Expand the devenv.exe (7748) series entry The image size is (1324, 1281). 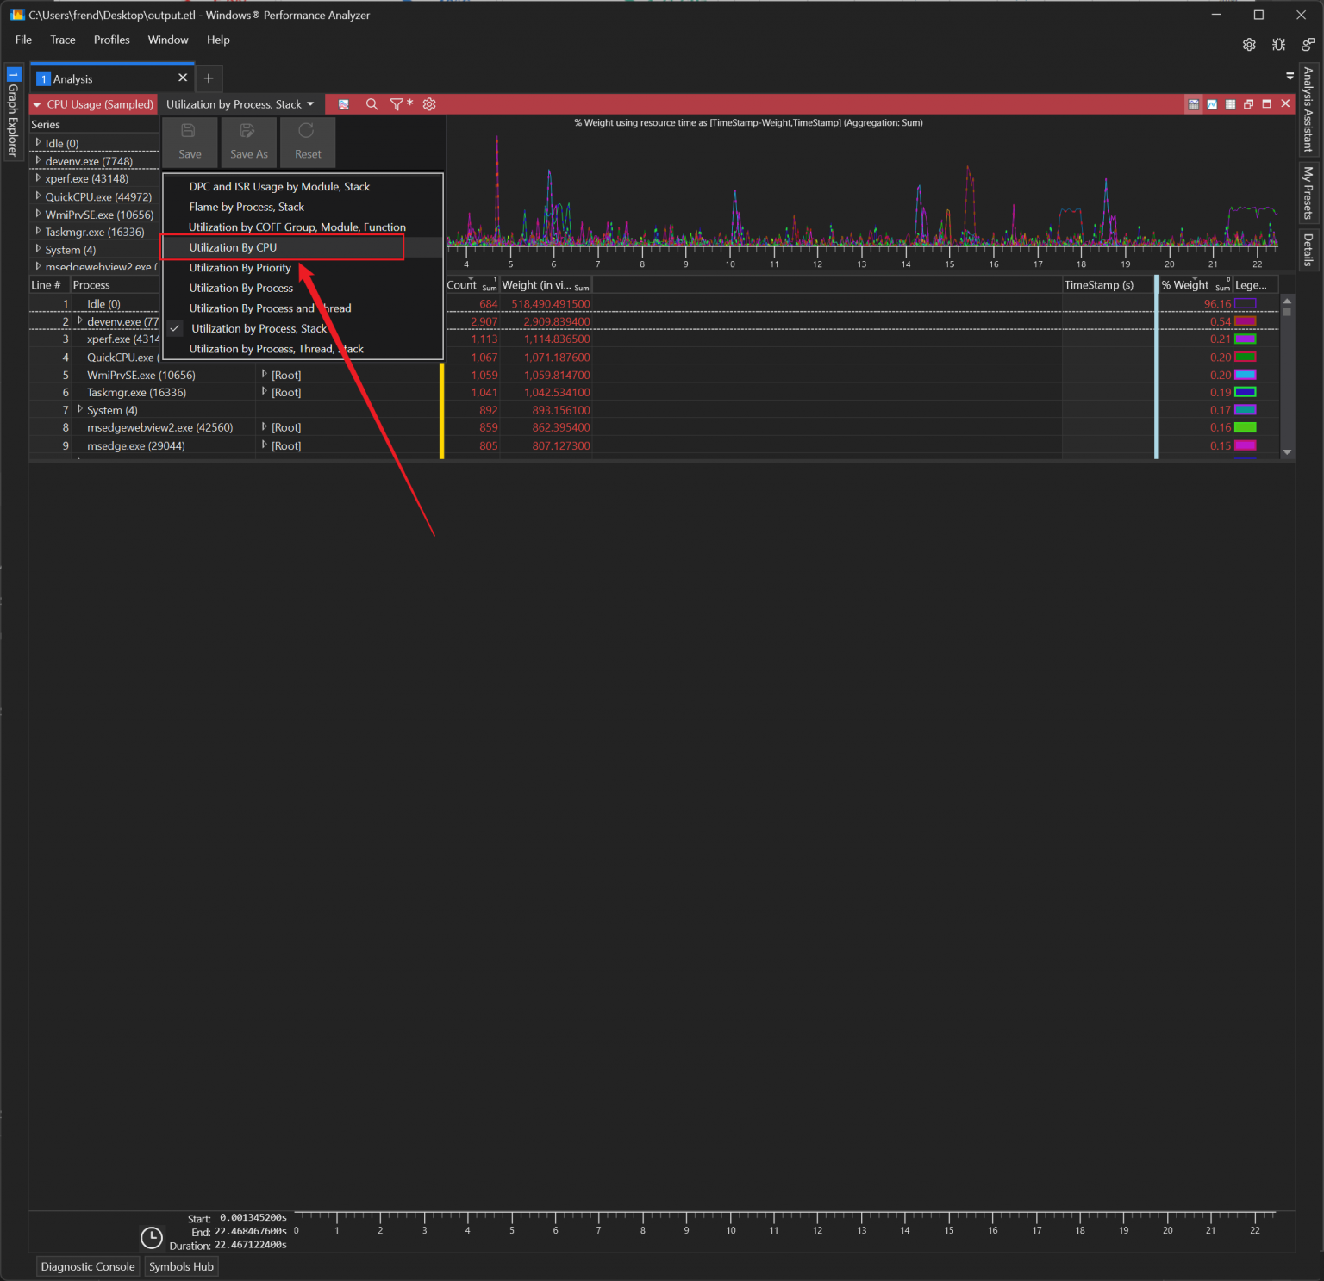[x=40, y=161]
